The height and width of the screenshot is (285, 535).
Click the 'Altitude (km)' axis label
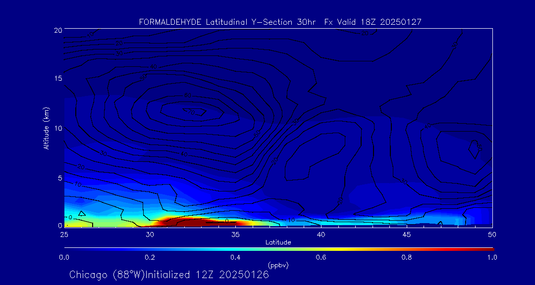46,128
